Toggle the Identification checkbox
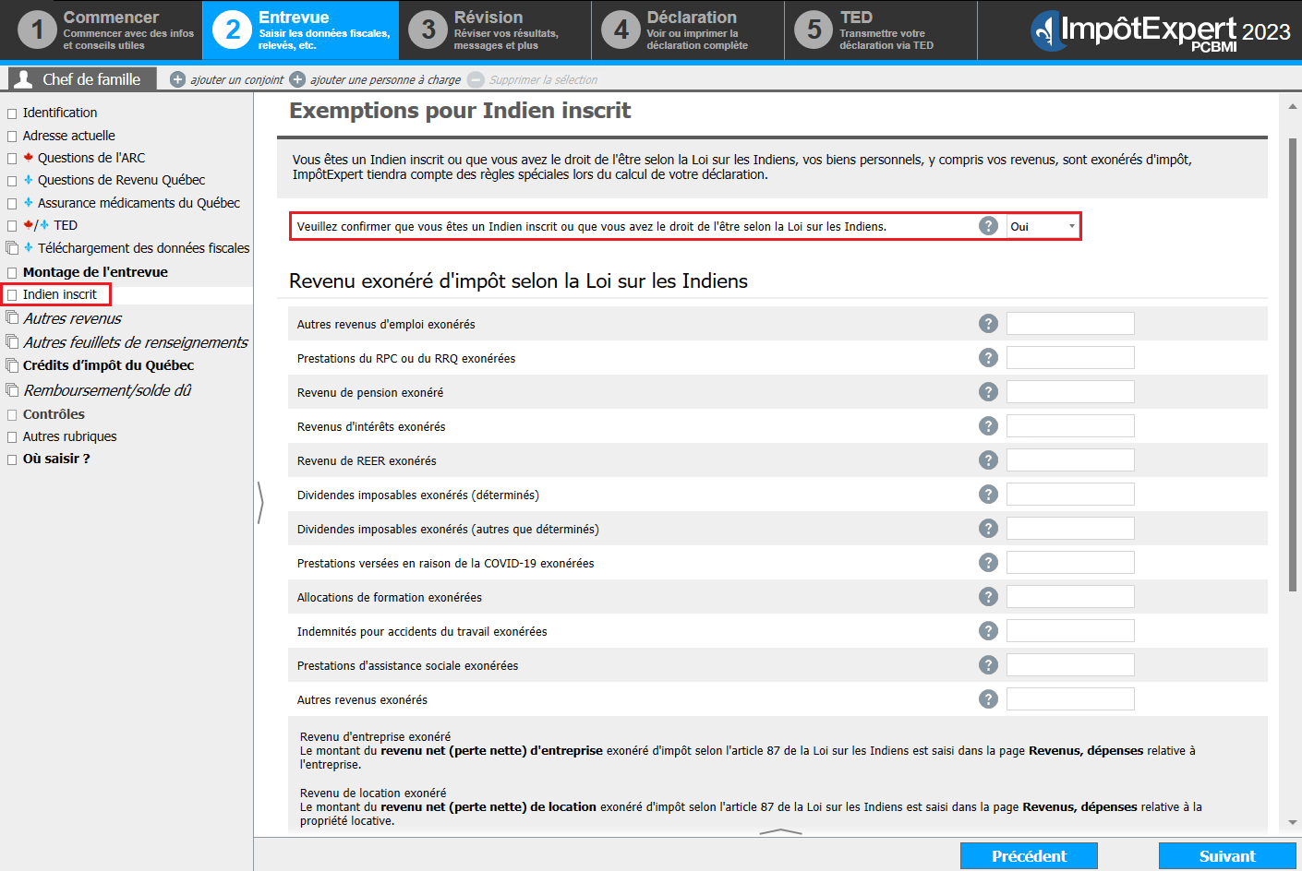Viewport: 1302px width, 871px height. [12, 113]
